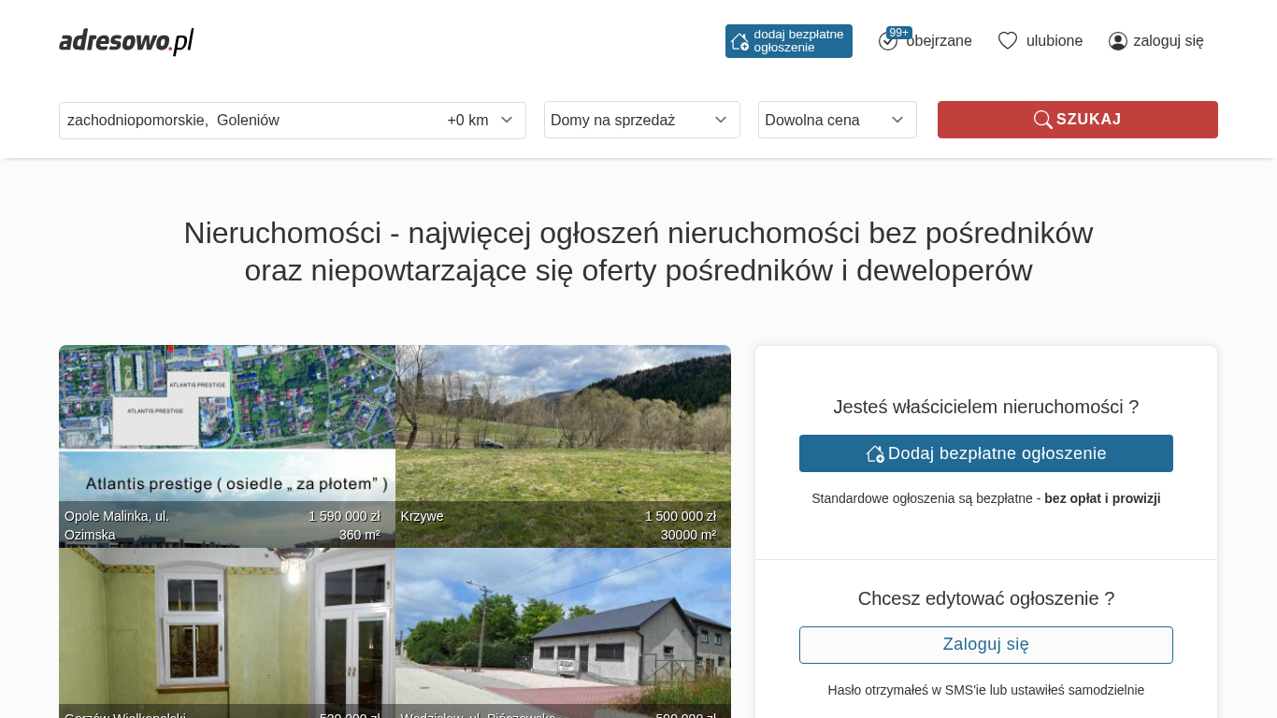Open the Dowolna cena price dropdown
Image resolution: width=1277 pixels, height=718 pixels.
point(837,120)
